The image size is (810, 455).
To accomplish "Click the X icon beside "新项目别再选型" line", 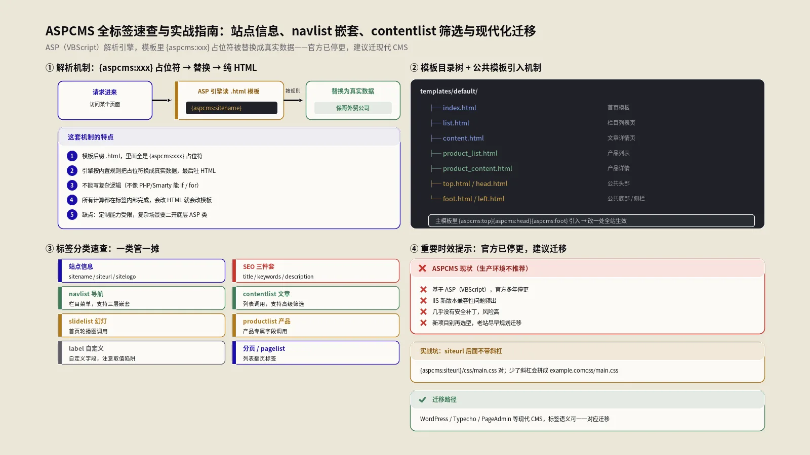I will (423, 323).
